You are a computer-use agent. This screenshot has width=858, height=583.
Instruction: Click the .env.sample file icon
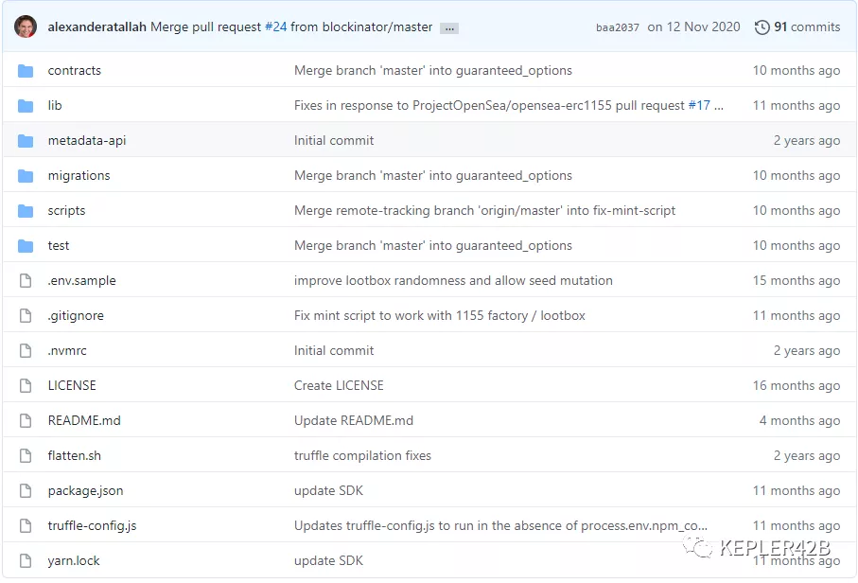point(26,281)
